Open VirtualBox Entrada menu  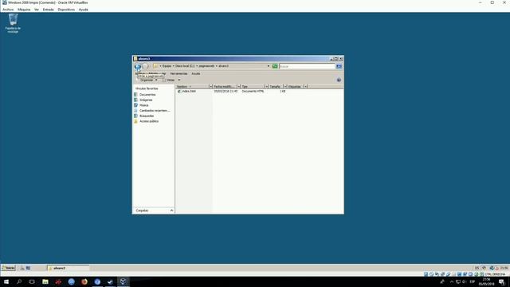point(48,10)
